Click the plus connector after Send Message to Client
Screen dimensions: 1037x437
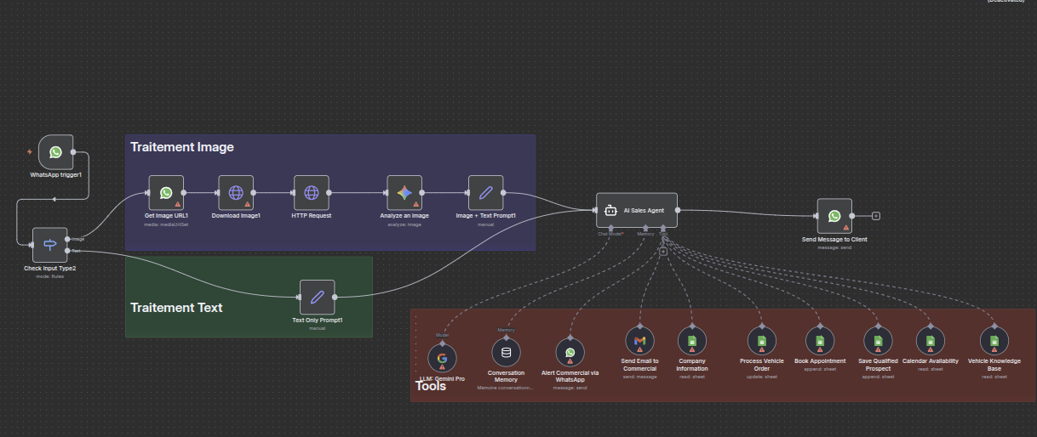(876, 216)
